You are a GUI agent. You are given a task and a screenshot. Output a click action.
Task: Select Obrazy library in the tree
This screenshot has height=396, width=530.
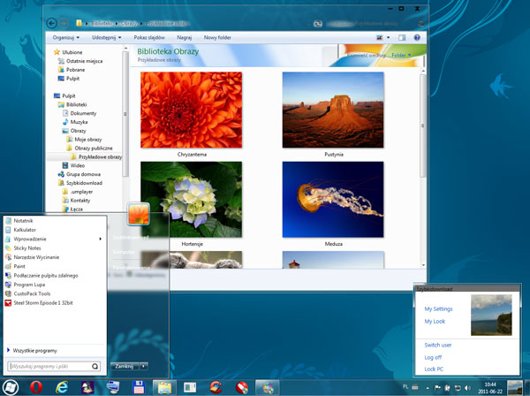tap(74, 131)
